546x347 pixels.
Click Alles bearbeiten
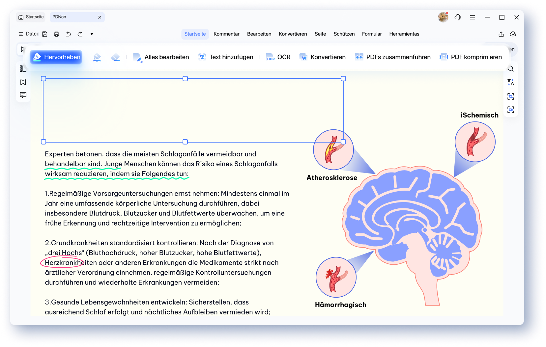(161, 57)
